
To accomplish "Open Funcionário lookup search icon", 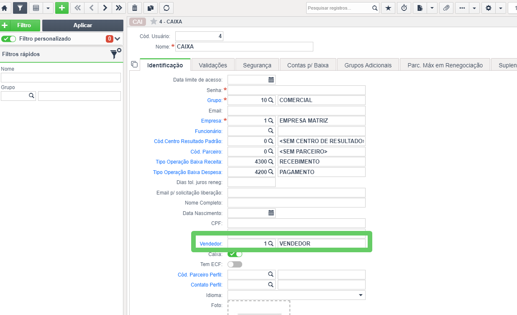I will (271, 131).
